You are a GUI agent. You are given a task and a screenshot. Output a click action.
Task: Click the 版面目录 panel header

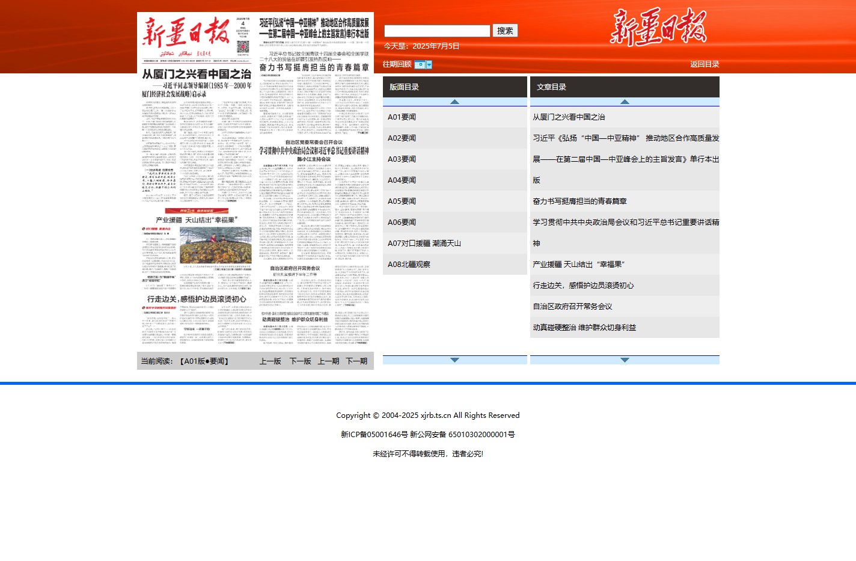click(x=455, y=87)
